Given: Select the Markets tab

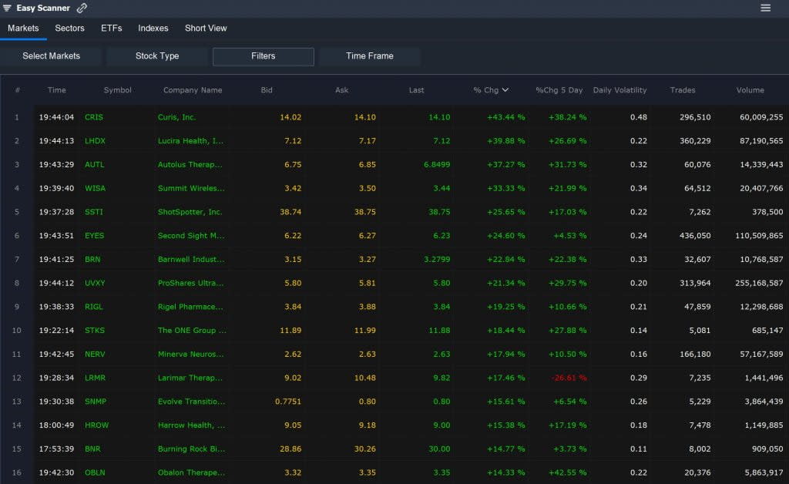Looking at the screenshot, I should (23, 28).
